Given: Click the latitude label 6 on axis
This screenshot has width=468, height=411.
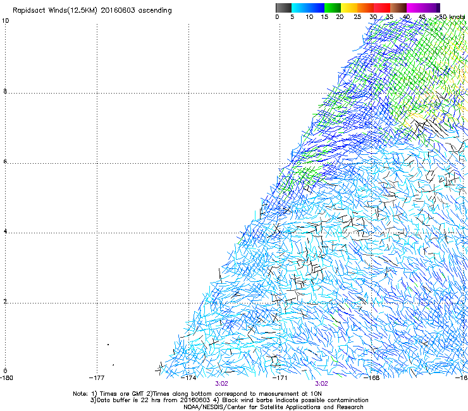Looking at the screenshot, I should 5,161.
